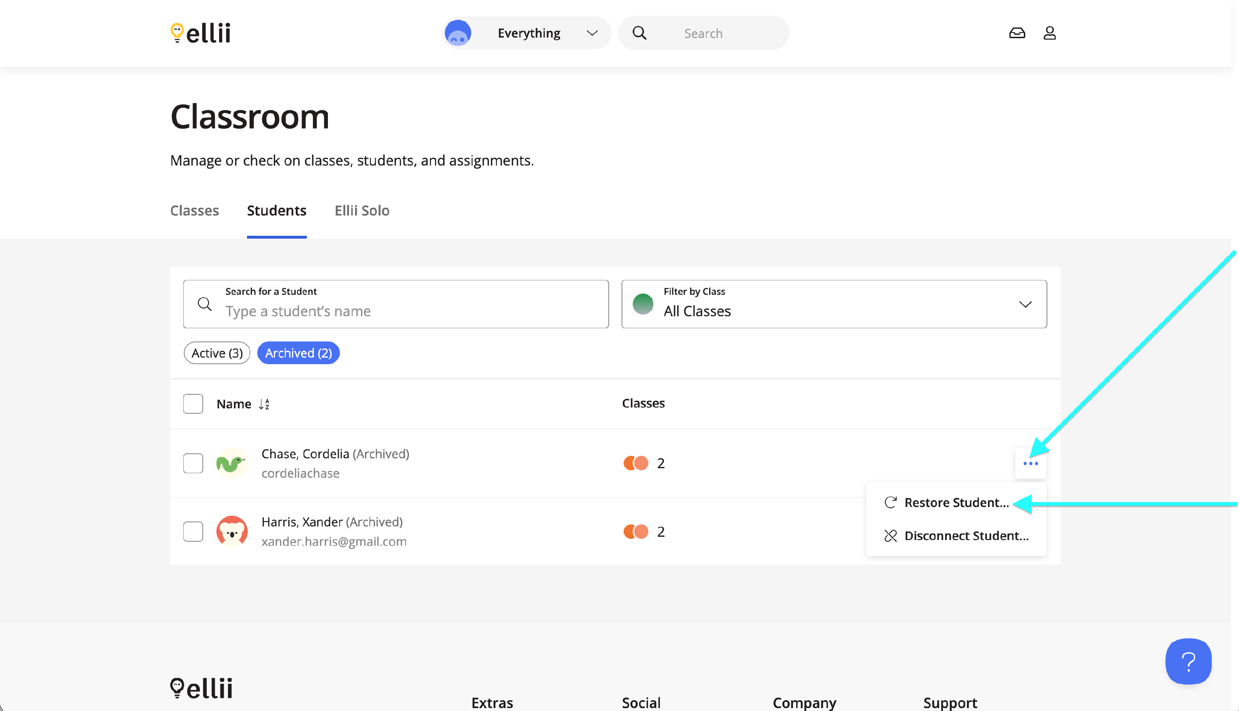Open the user profile icon
The image size is (1239, 711).
[x=1049, y=33]
